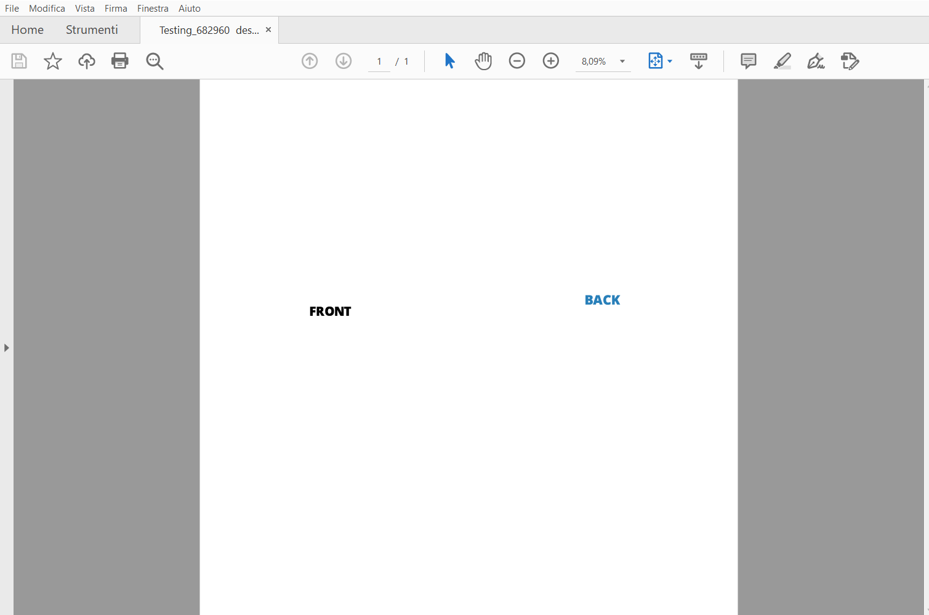Image resolution: width=929 pixels, height=615 pixels.
Task: Open the Aiuto menu
Action: click(190, 9)
